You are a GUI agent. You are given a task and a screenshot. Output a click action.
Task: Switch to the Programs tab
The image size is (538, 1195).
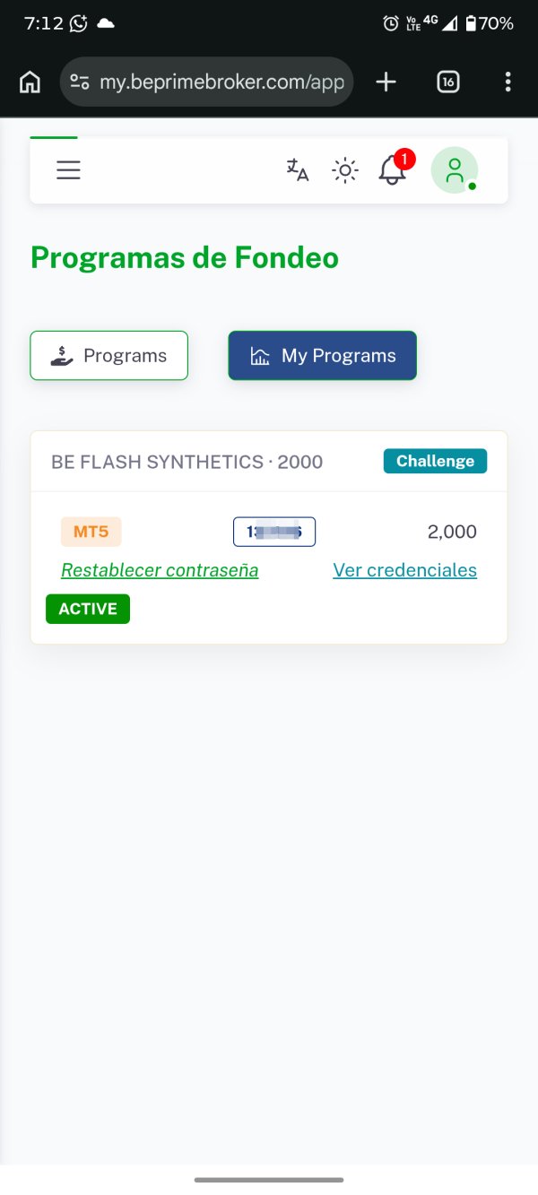coord(109,356)
